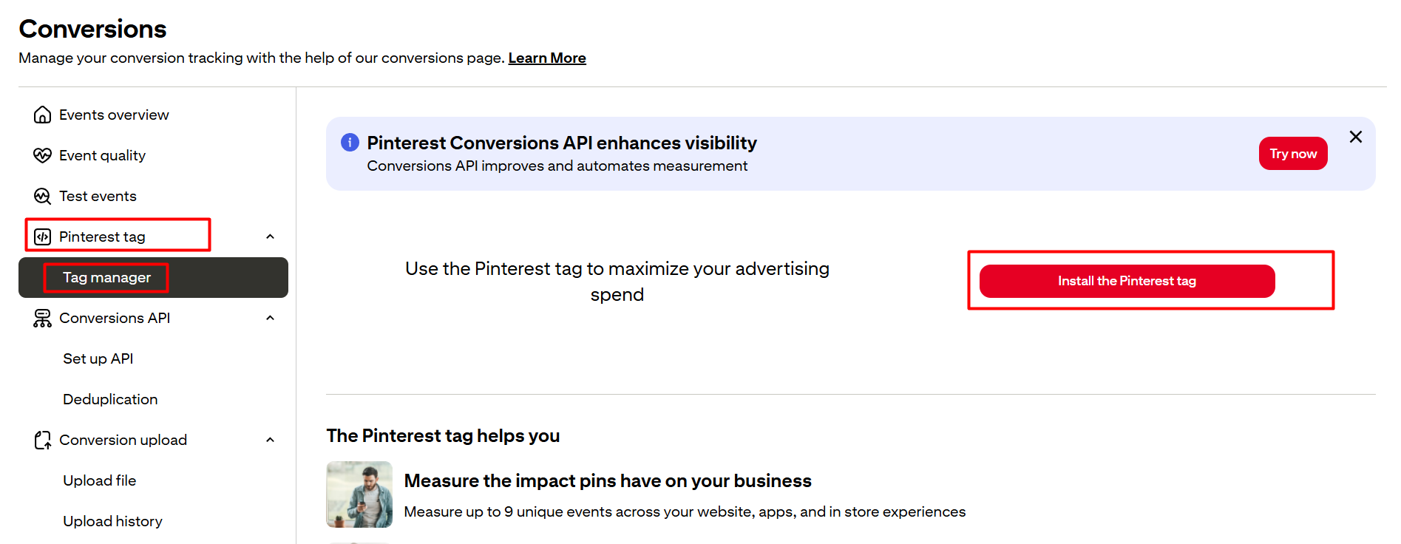Open the Tag manager page
Image resolution: width=1401 pixels, height=544 pixels.
(106, 278)
